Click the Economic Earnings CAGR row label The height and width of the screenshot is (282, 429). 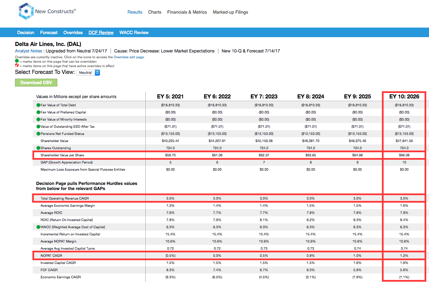pyautogui.click(x=61, y=277)
